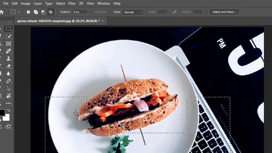The width and height of the screenshot is (272, 153).
Task: Open the File menu
Action: click(x=6, y=3)
